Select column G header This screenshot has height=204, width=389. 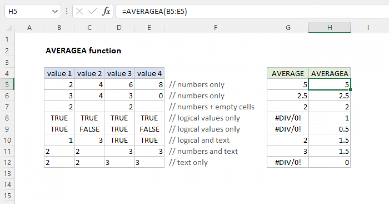pyautogui.click(x=288, y=28)
